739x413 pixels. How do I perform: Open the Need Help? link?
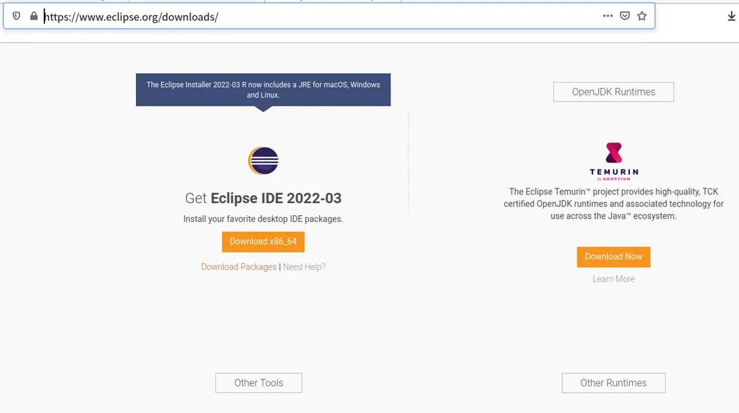[304, 267]
